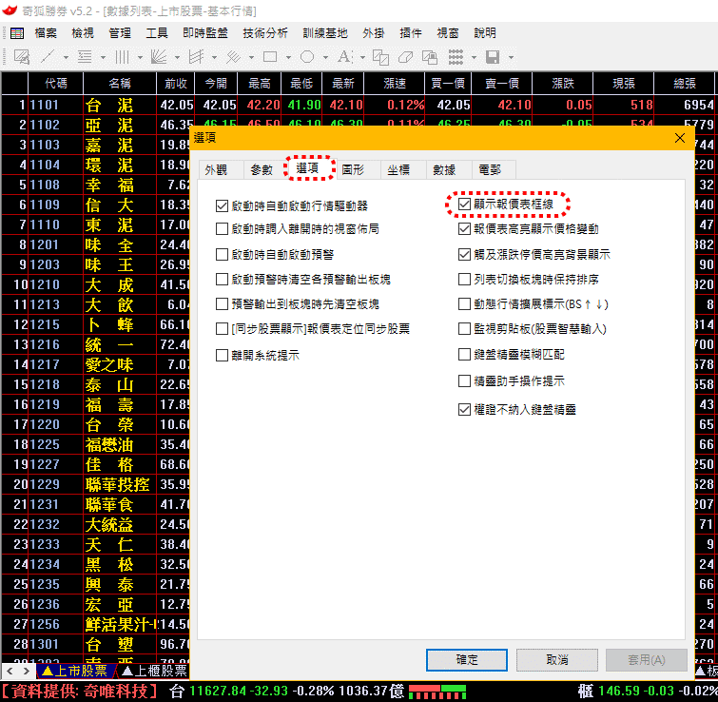The width and height of the screenshot is (718, 702).
Task: Click the red-green market breadth bar in status bar
Action: pyautogui.click(x=437, y=692)
